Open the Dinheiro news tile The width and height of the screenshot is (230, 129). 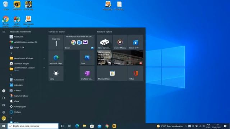pyautogui.click(x=105, y=58)
